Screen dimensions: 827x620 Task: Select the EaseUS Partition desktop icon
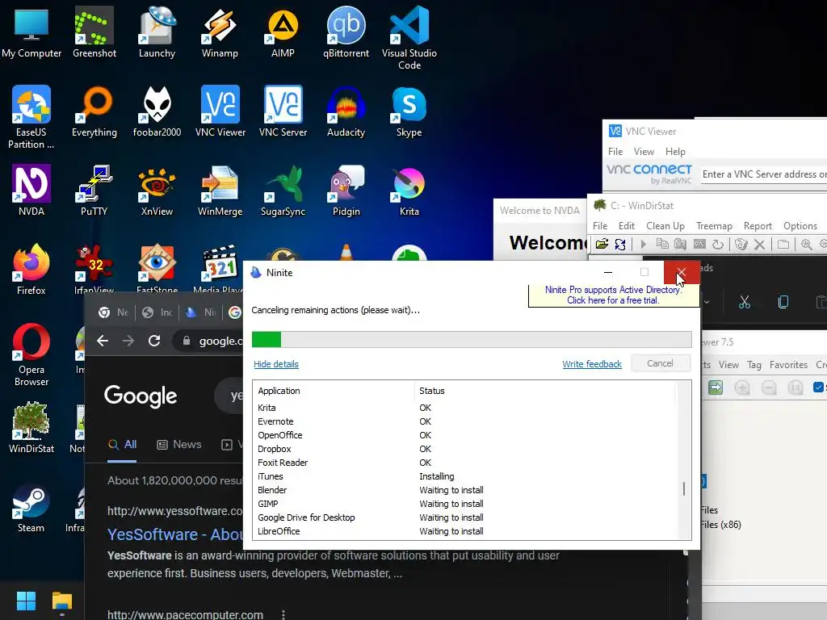coord(31,117)
